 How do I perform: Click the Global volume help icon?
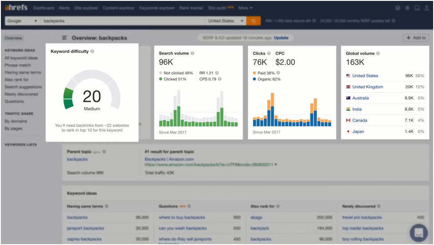[378, 53]
